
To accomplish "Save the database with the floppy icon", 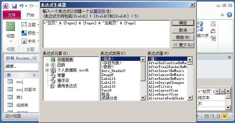I will (14, 6).
